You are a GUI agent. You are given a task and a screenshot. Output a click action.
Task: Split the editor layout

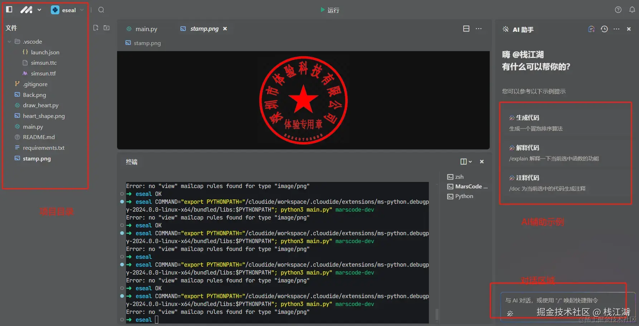pos(466,29)
